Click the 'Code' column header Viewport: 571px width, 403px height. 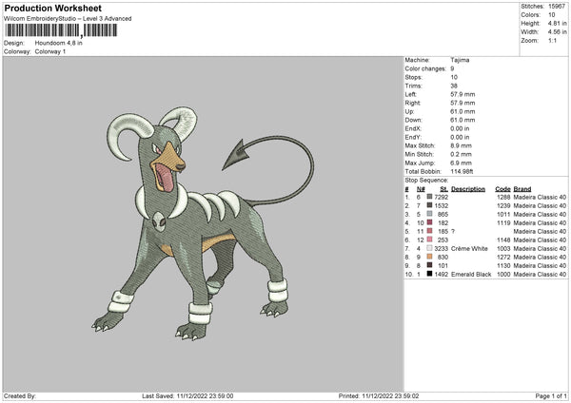click(x=502, y=189)
